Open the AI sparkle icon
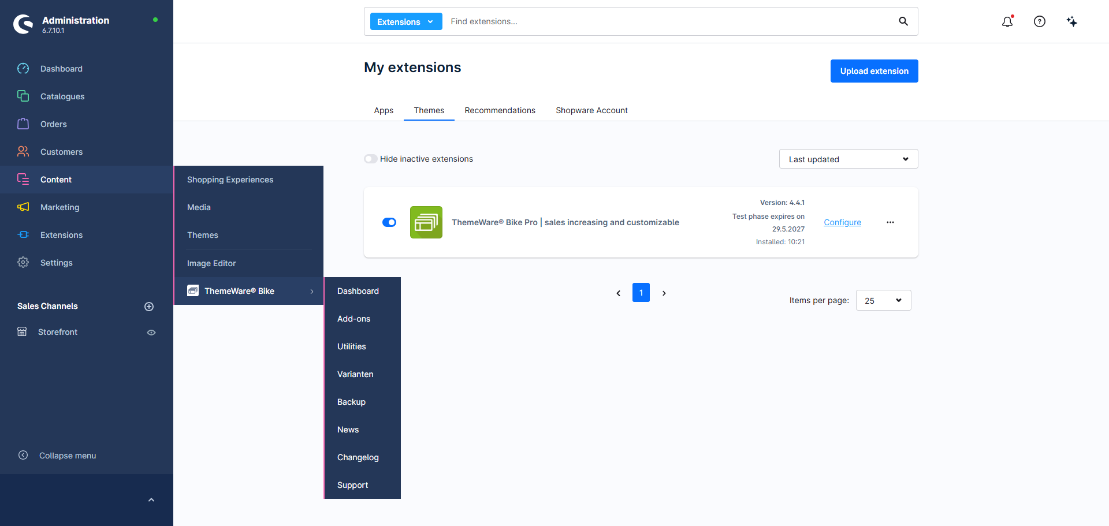1109x526 pixels. (x=1072, y=21)
